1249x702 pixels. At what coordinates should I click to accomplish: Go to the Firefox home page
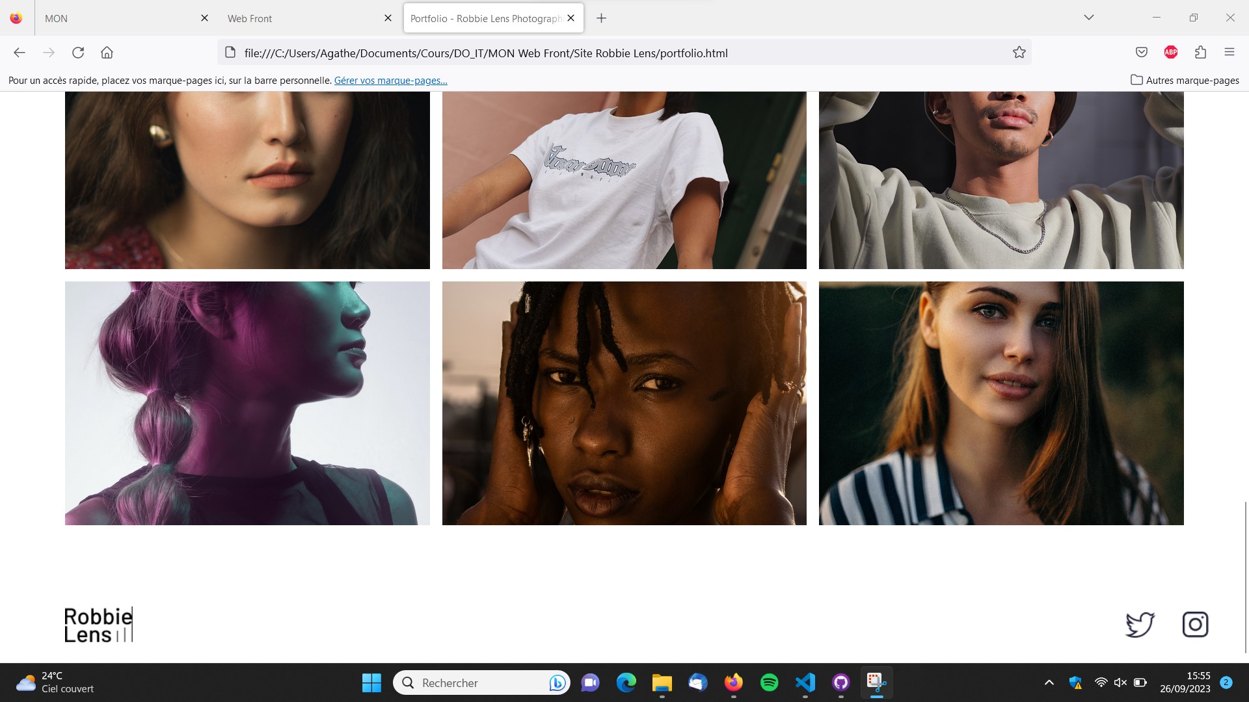coord(107,53)
